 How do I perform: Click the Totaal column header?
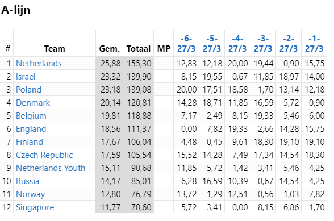click(x=139, y=49)
